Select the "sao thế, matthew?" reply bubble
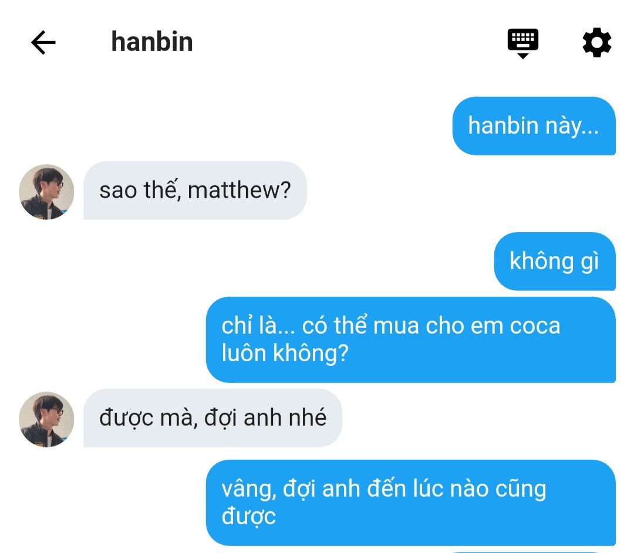Screen dimensions: 634x553 click(195, 190)
